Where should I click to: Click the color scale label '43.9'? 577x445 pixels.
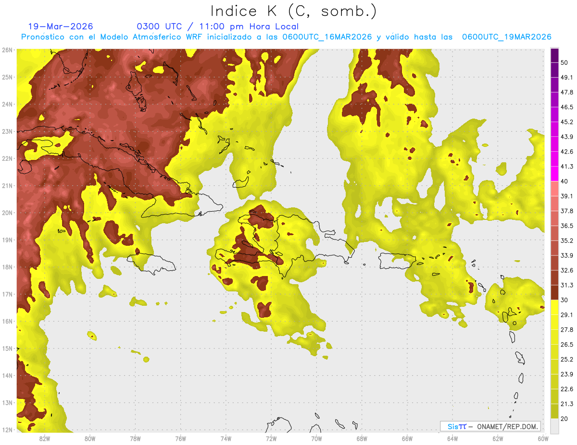566,137
